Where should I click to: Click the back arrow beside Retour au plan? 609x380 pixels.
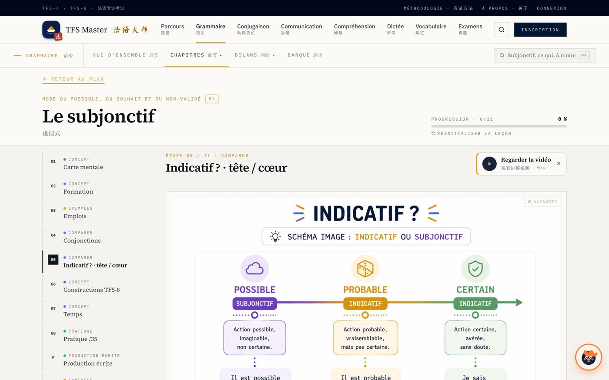45,79
